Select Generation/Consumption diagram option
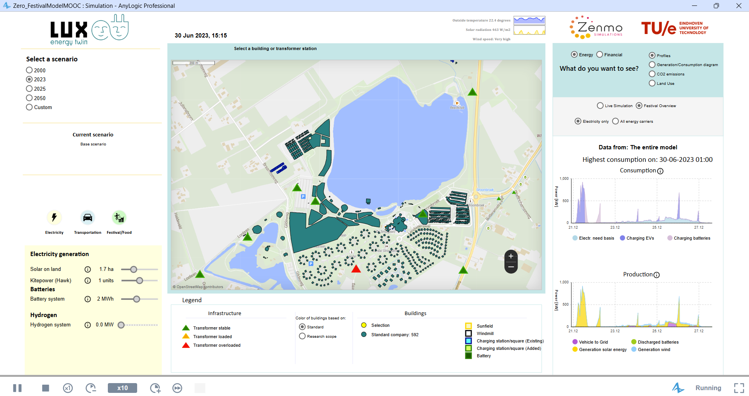This screenshot has height=396, width=749. pos(652,65)
